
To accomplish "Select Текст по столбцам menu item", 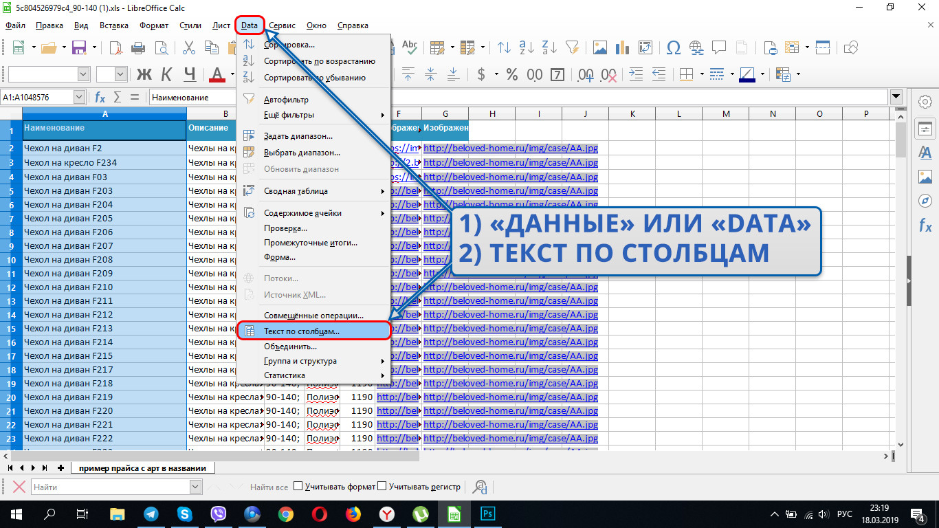I will click(314, 331).
